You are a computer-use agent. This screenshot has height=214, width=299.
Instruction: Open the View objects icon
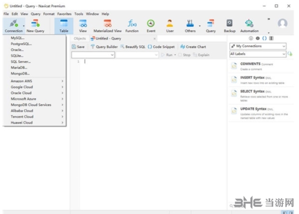(x=83, y=26)
